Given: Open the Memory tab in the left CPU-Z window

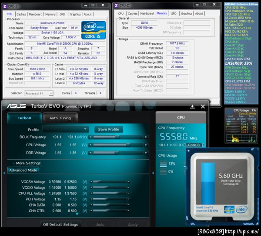Looking at the screenshot, I should 50,14.
